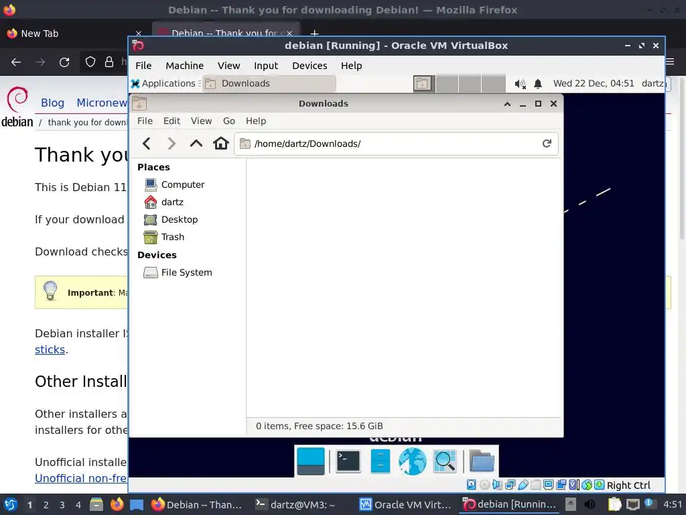Open VirtualBox Machine menu
This screenshot has width=686, height=515.
(x=184, y=66)
